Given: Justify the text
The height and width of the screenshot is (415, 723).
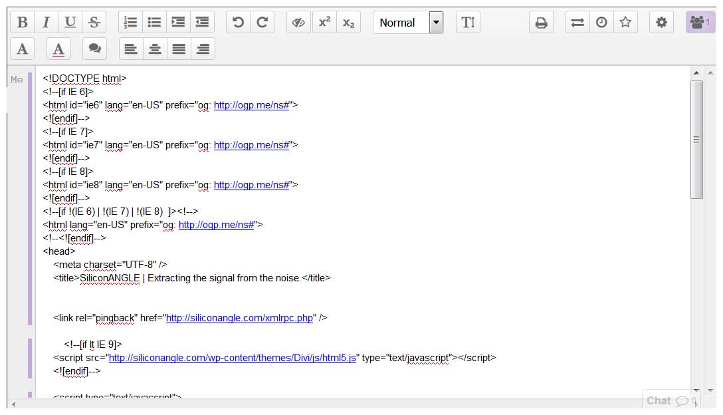Looking at the screenshot, I should coord(179,49).
